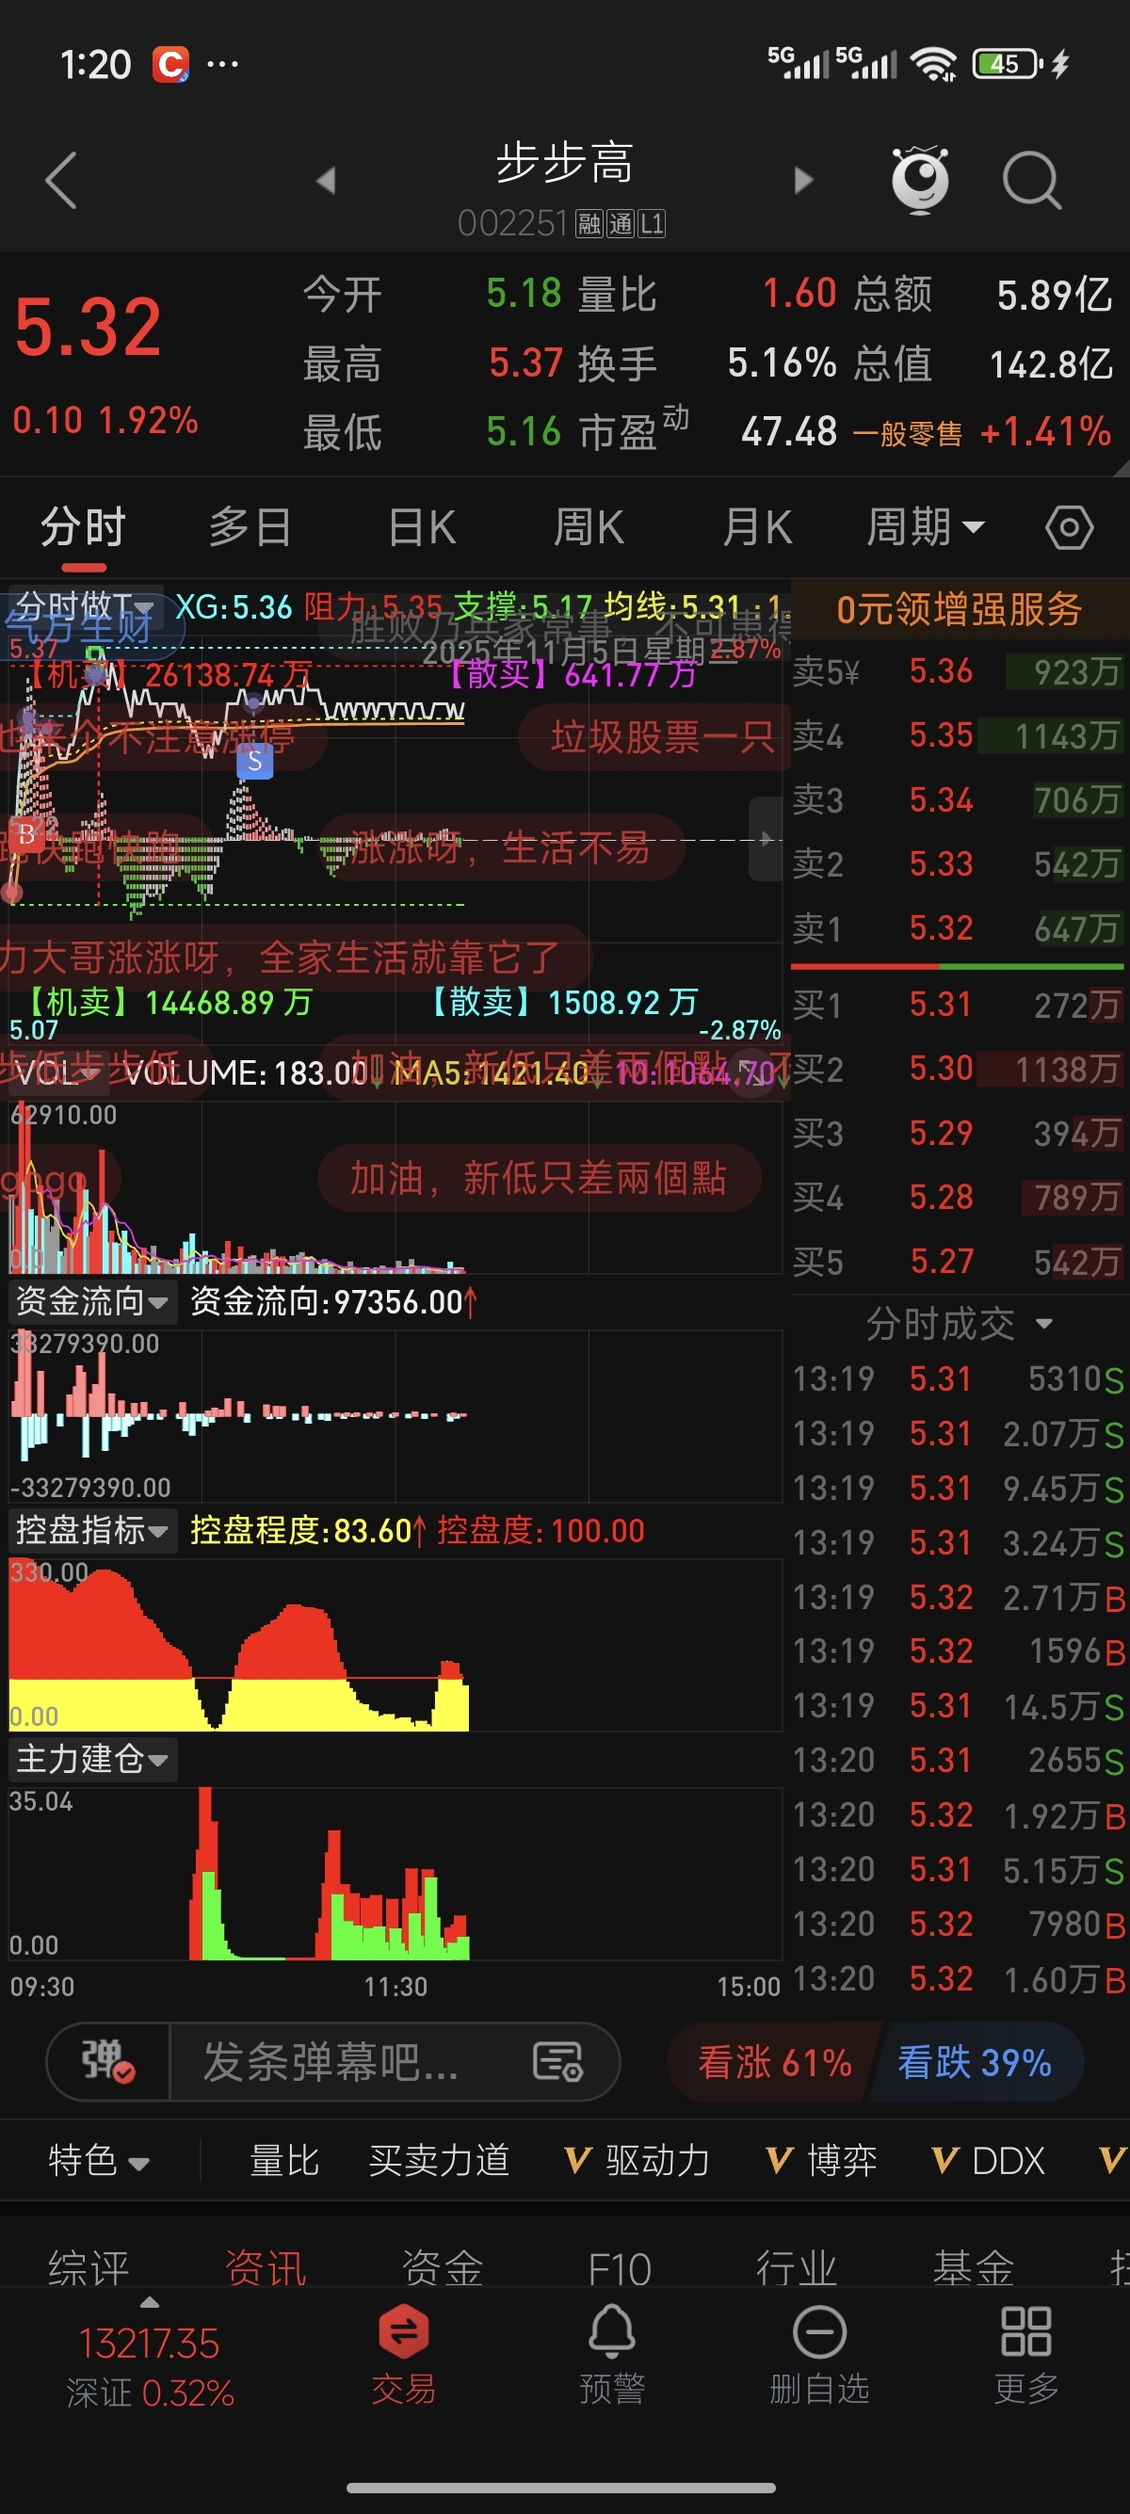Open the 分时成交 dropdown
1130x2514 pixels.
click(x=959, y=1323)
